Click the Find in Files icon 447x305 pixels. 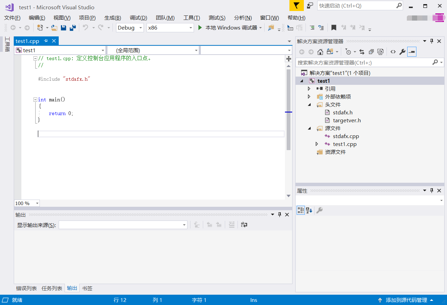tap(271, 28)
